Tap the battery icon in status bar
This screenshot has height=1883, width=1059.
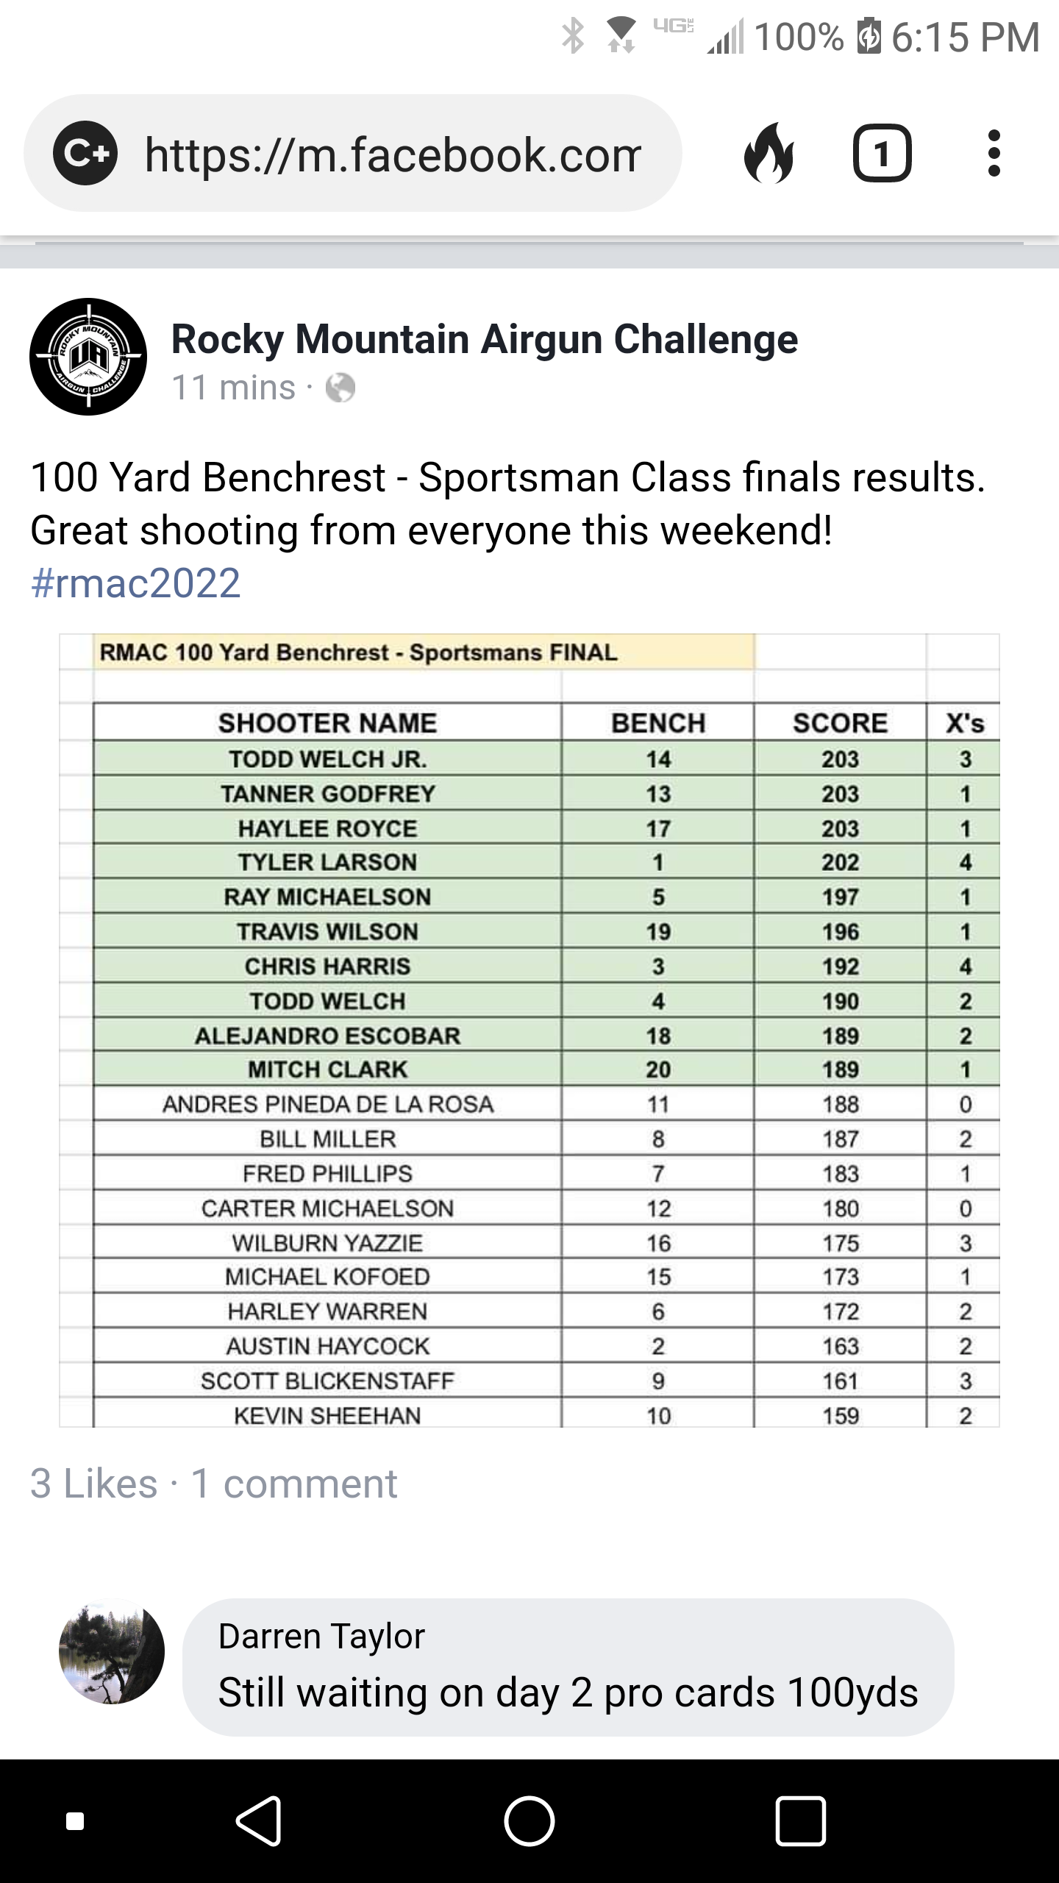click(869, 37)
